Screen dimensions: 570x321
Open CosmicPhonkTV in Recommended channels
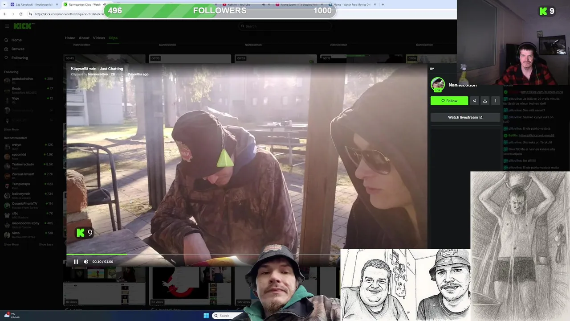coord(28,205)
